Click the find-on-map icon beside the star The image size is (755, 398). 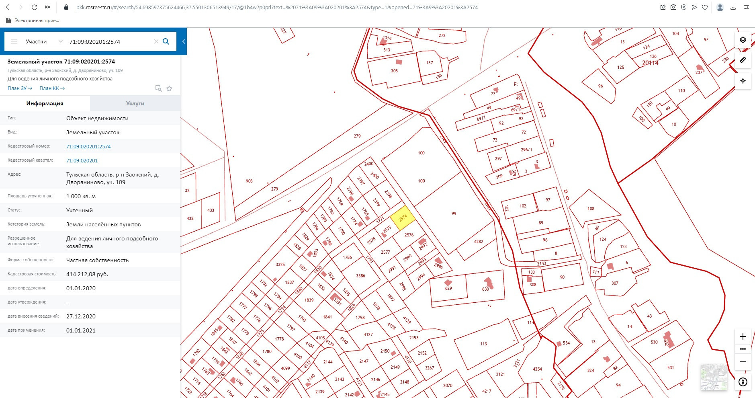coord(158,88)
